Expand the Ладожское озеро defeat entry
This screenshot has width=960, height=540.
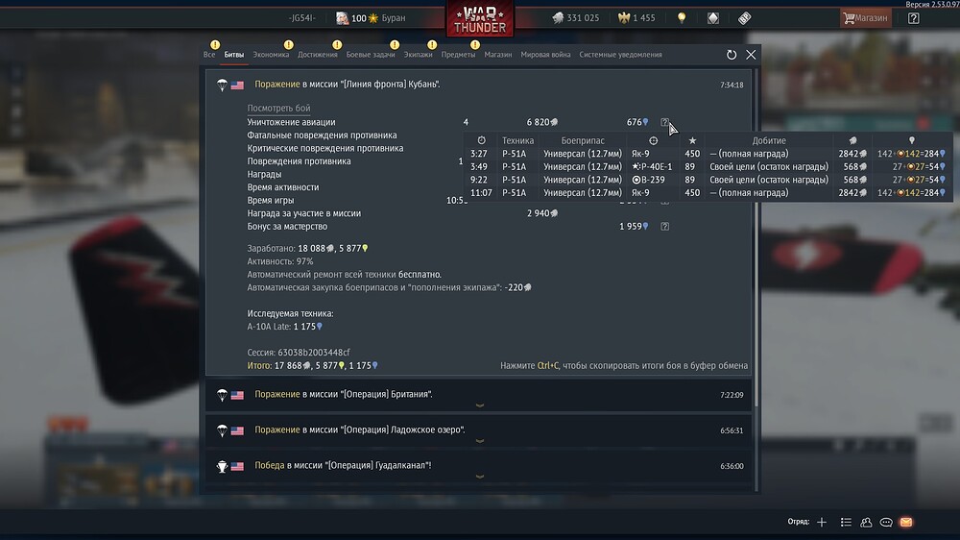480,441
